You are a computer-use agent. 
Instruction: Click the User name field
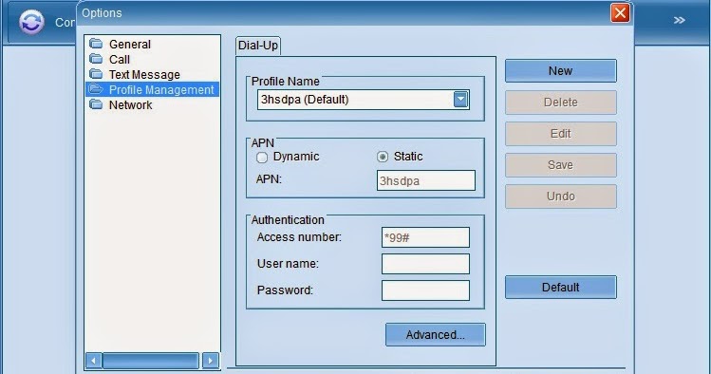425,264
